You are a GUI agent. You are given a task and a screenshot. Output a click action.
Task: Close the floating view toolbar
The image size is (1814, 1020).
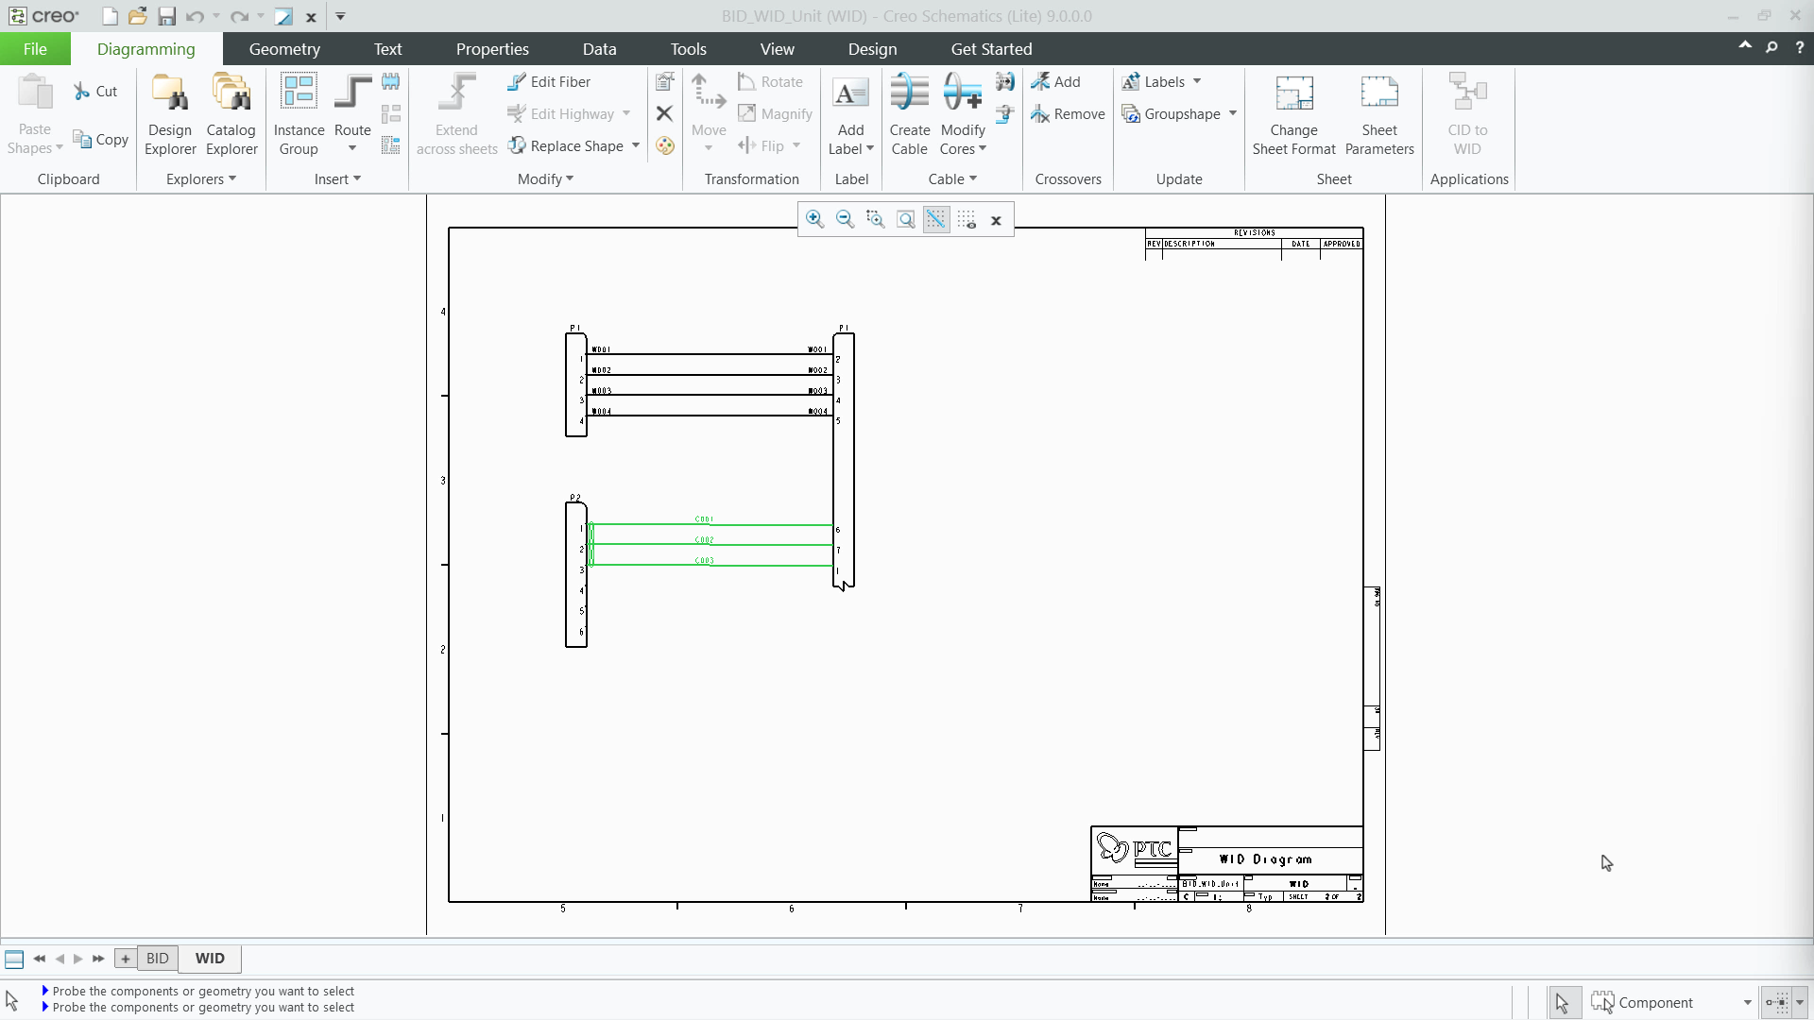click(x=996, y=220)
